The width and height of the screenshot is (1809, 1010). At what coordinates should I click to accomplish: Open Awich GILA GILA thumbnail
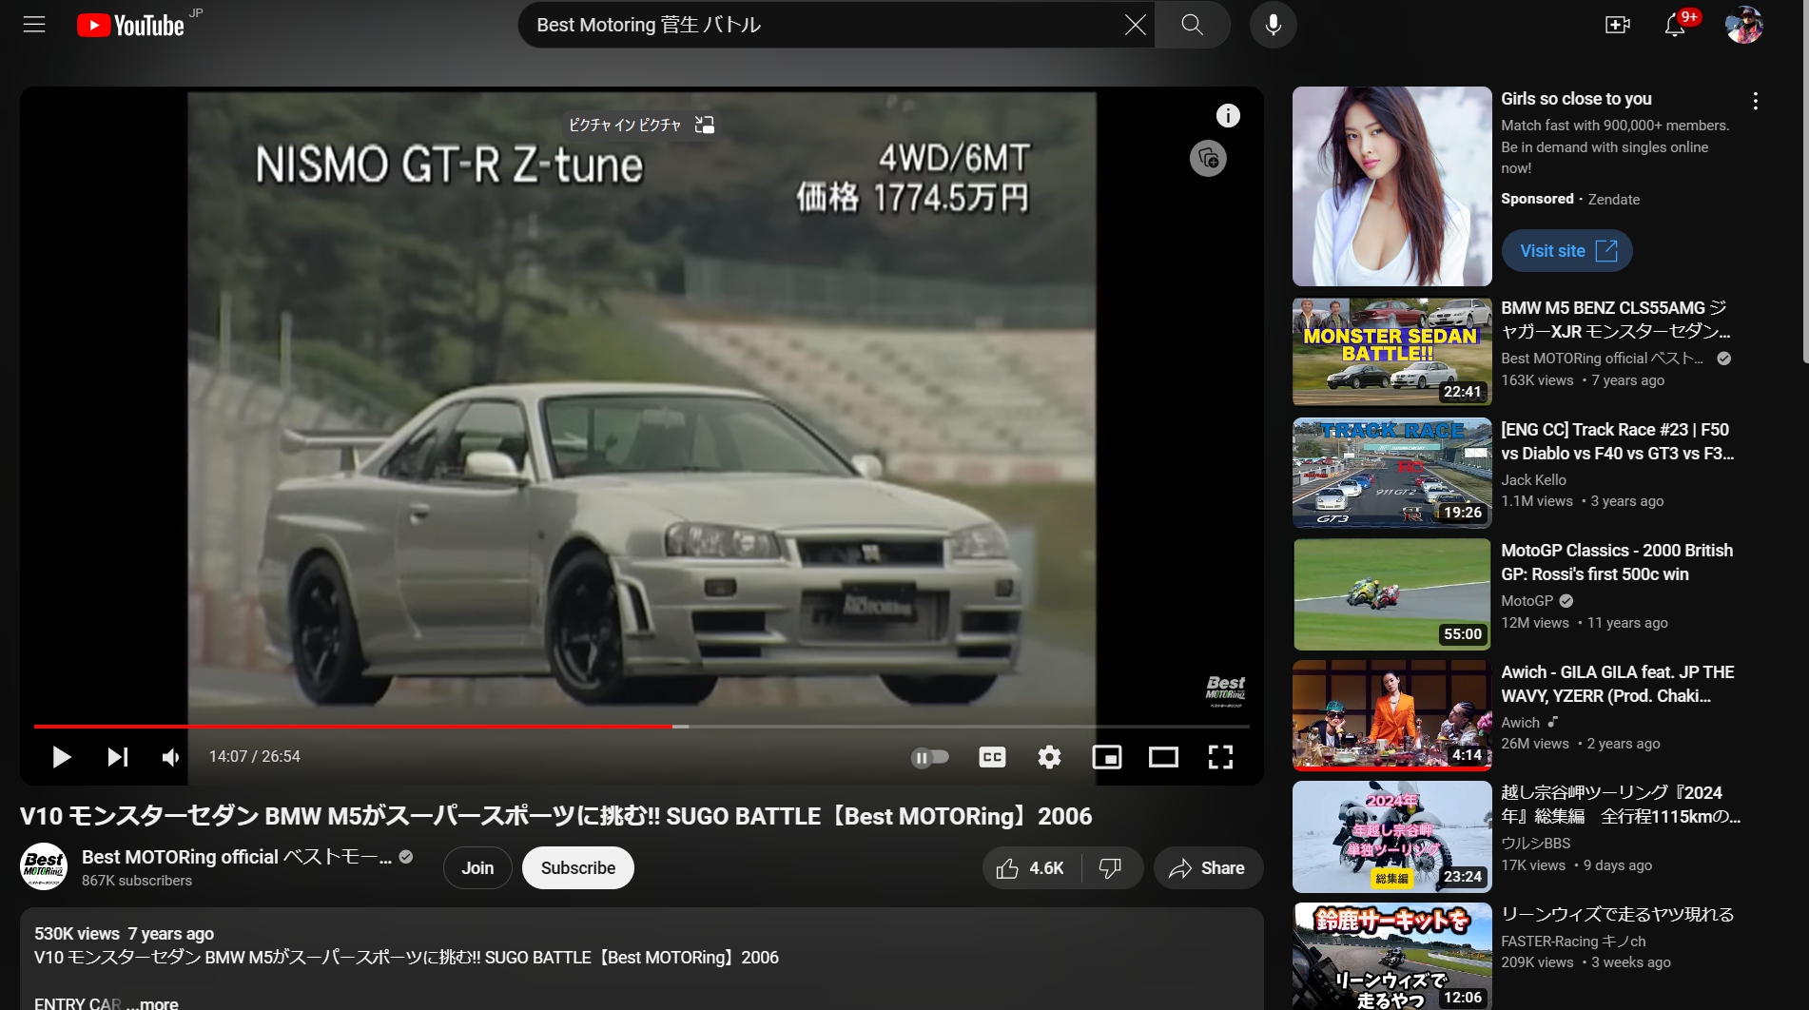1391,715
